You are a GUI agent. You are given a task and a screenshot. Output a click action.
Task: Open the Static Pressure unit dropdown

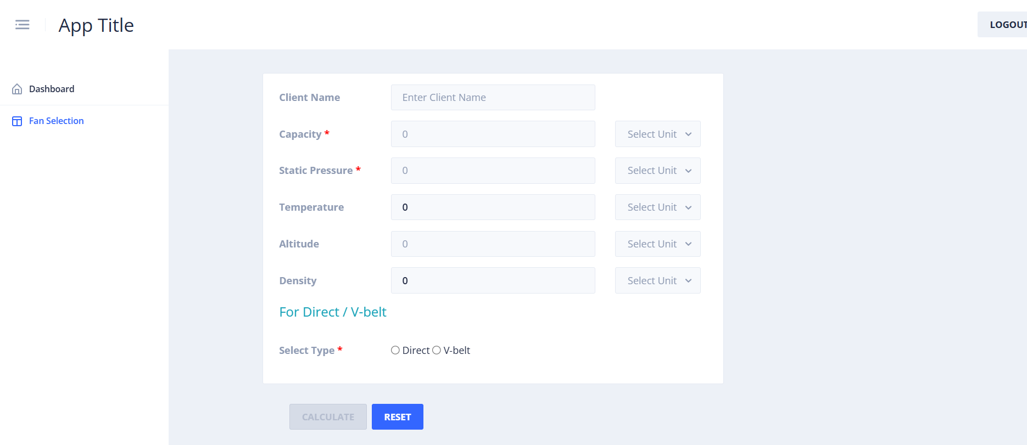point(657,171)
